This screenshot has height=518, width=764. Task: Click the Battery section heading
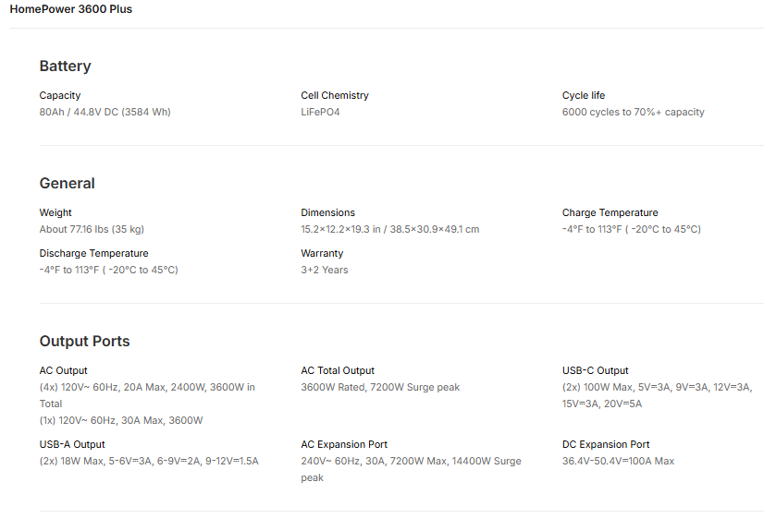[65, 66]
